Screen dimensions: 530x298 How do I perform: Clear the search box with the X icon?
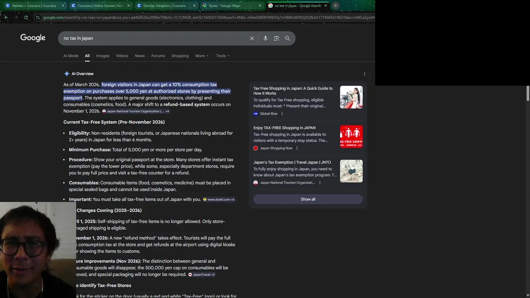click(x=252, y=38)
